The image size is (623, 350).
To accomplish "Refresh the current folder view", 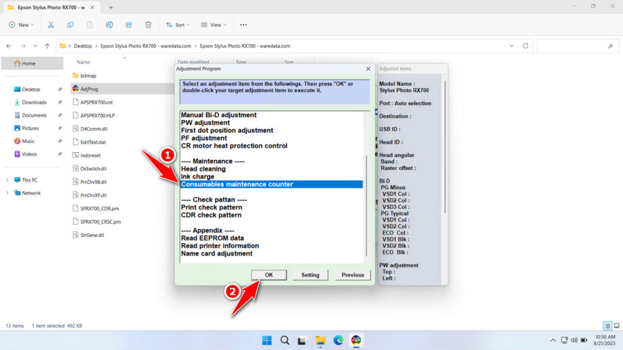I will [525, 46].
